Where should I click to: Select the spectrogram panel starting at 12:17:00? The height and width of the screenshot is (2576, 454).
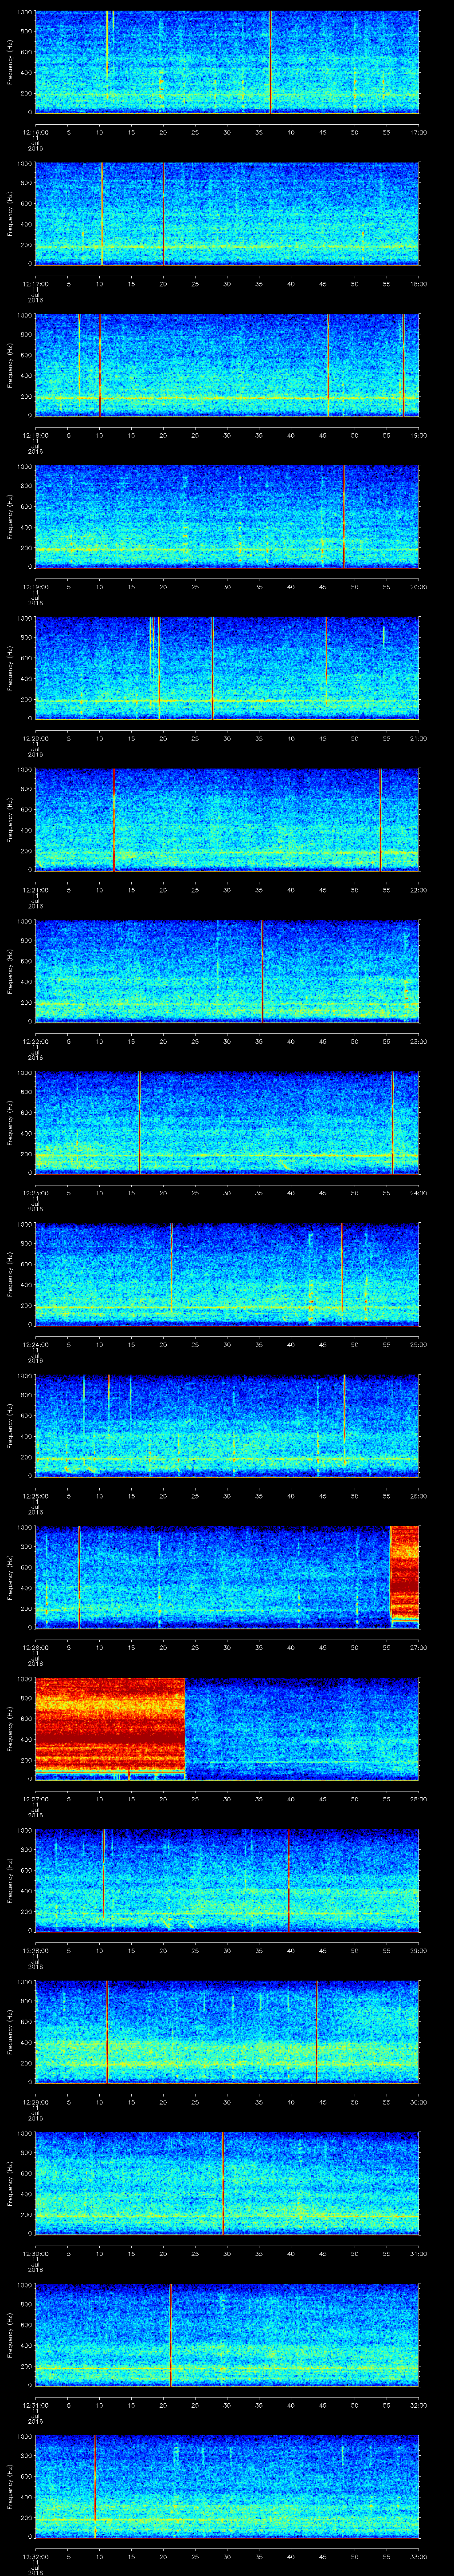tap(227, 213)
